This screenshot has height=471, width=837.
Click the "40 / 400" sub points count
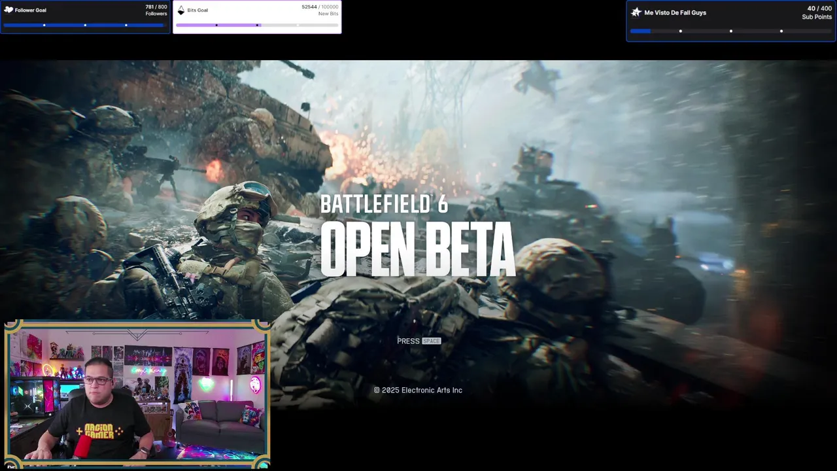pyautogui.click(x=819, y=9)
